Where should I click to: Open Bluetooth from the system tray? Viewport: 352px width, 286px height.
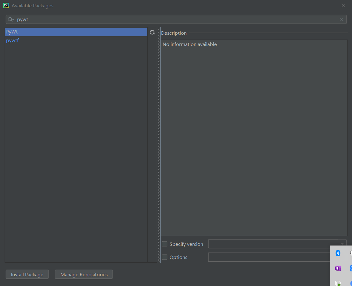pos(338,253)
